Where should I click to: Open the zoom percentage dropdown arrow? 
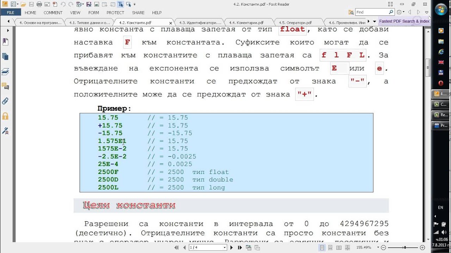378,247
